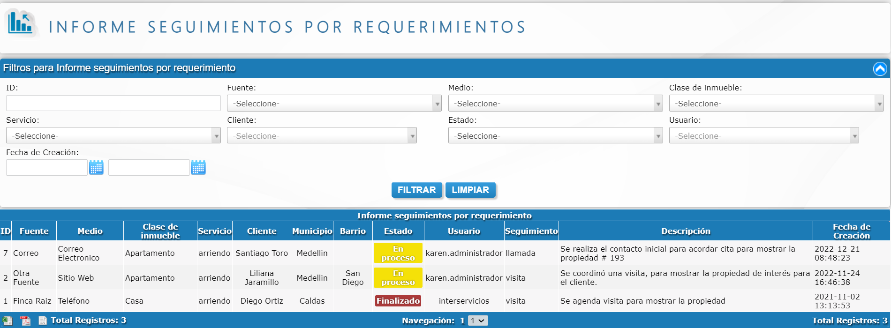This screenshot has width=891, height=328.
Task: Click the start date input field
Action: 47,167
